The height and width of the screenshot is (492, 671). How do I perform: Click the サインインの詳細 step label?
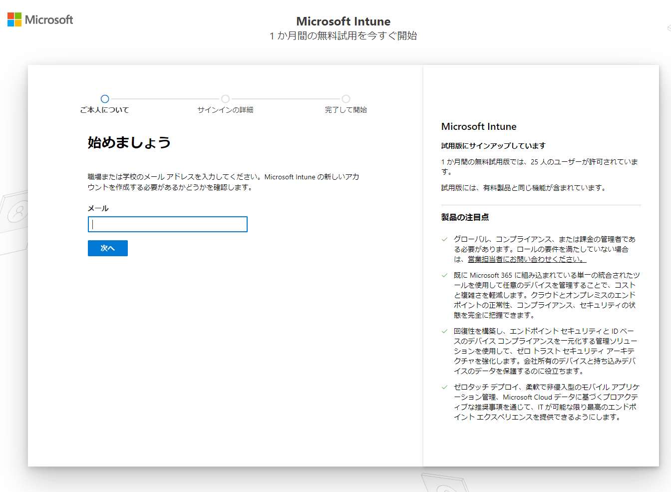225,110
